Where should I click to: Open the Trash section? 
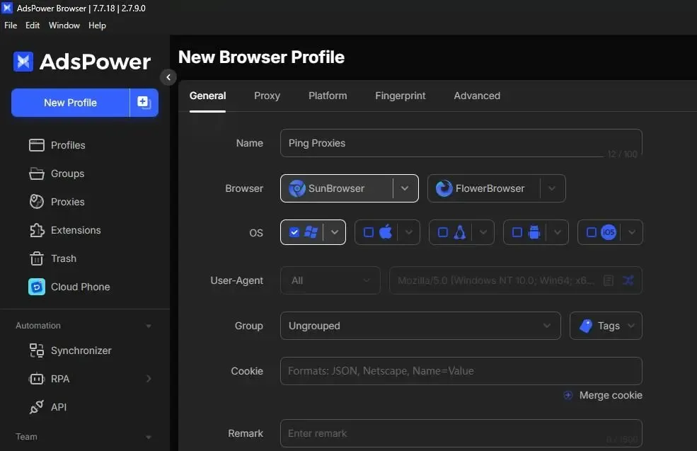[x=62, y=258]
